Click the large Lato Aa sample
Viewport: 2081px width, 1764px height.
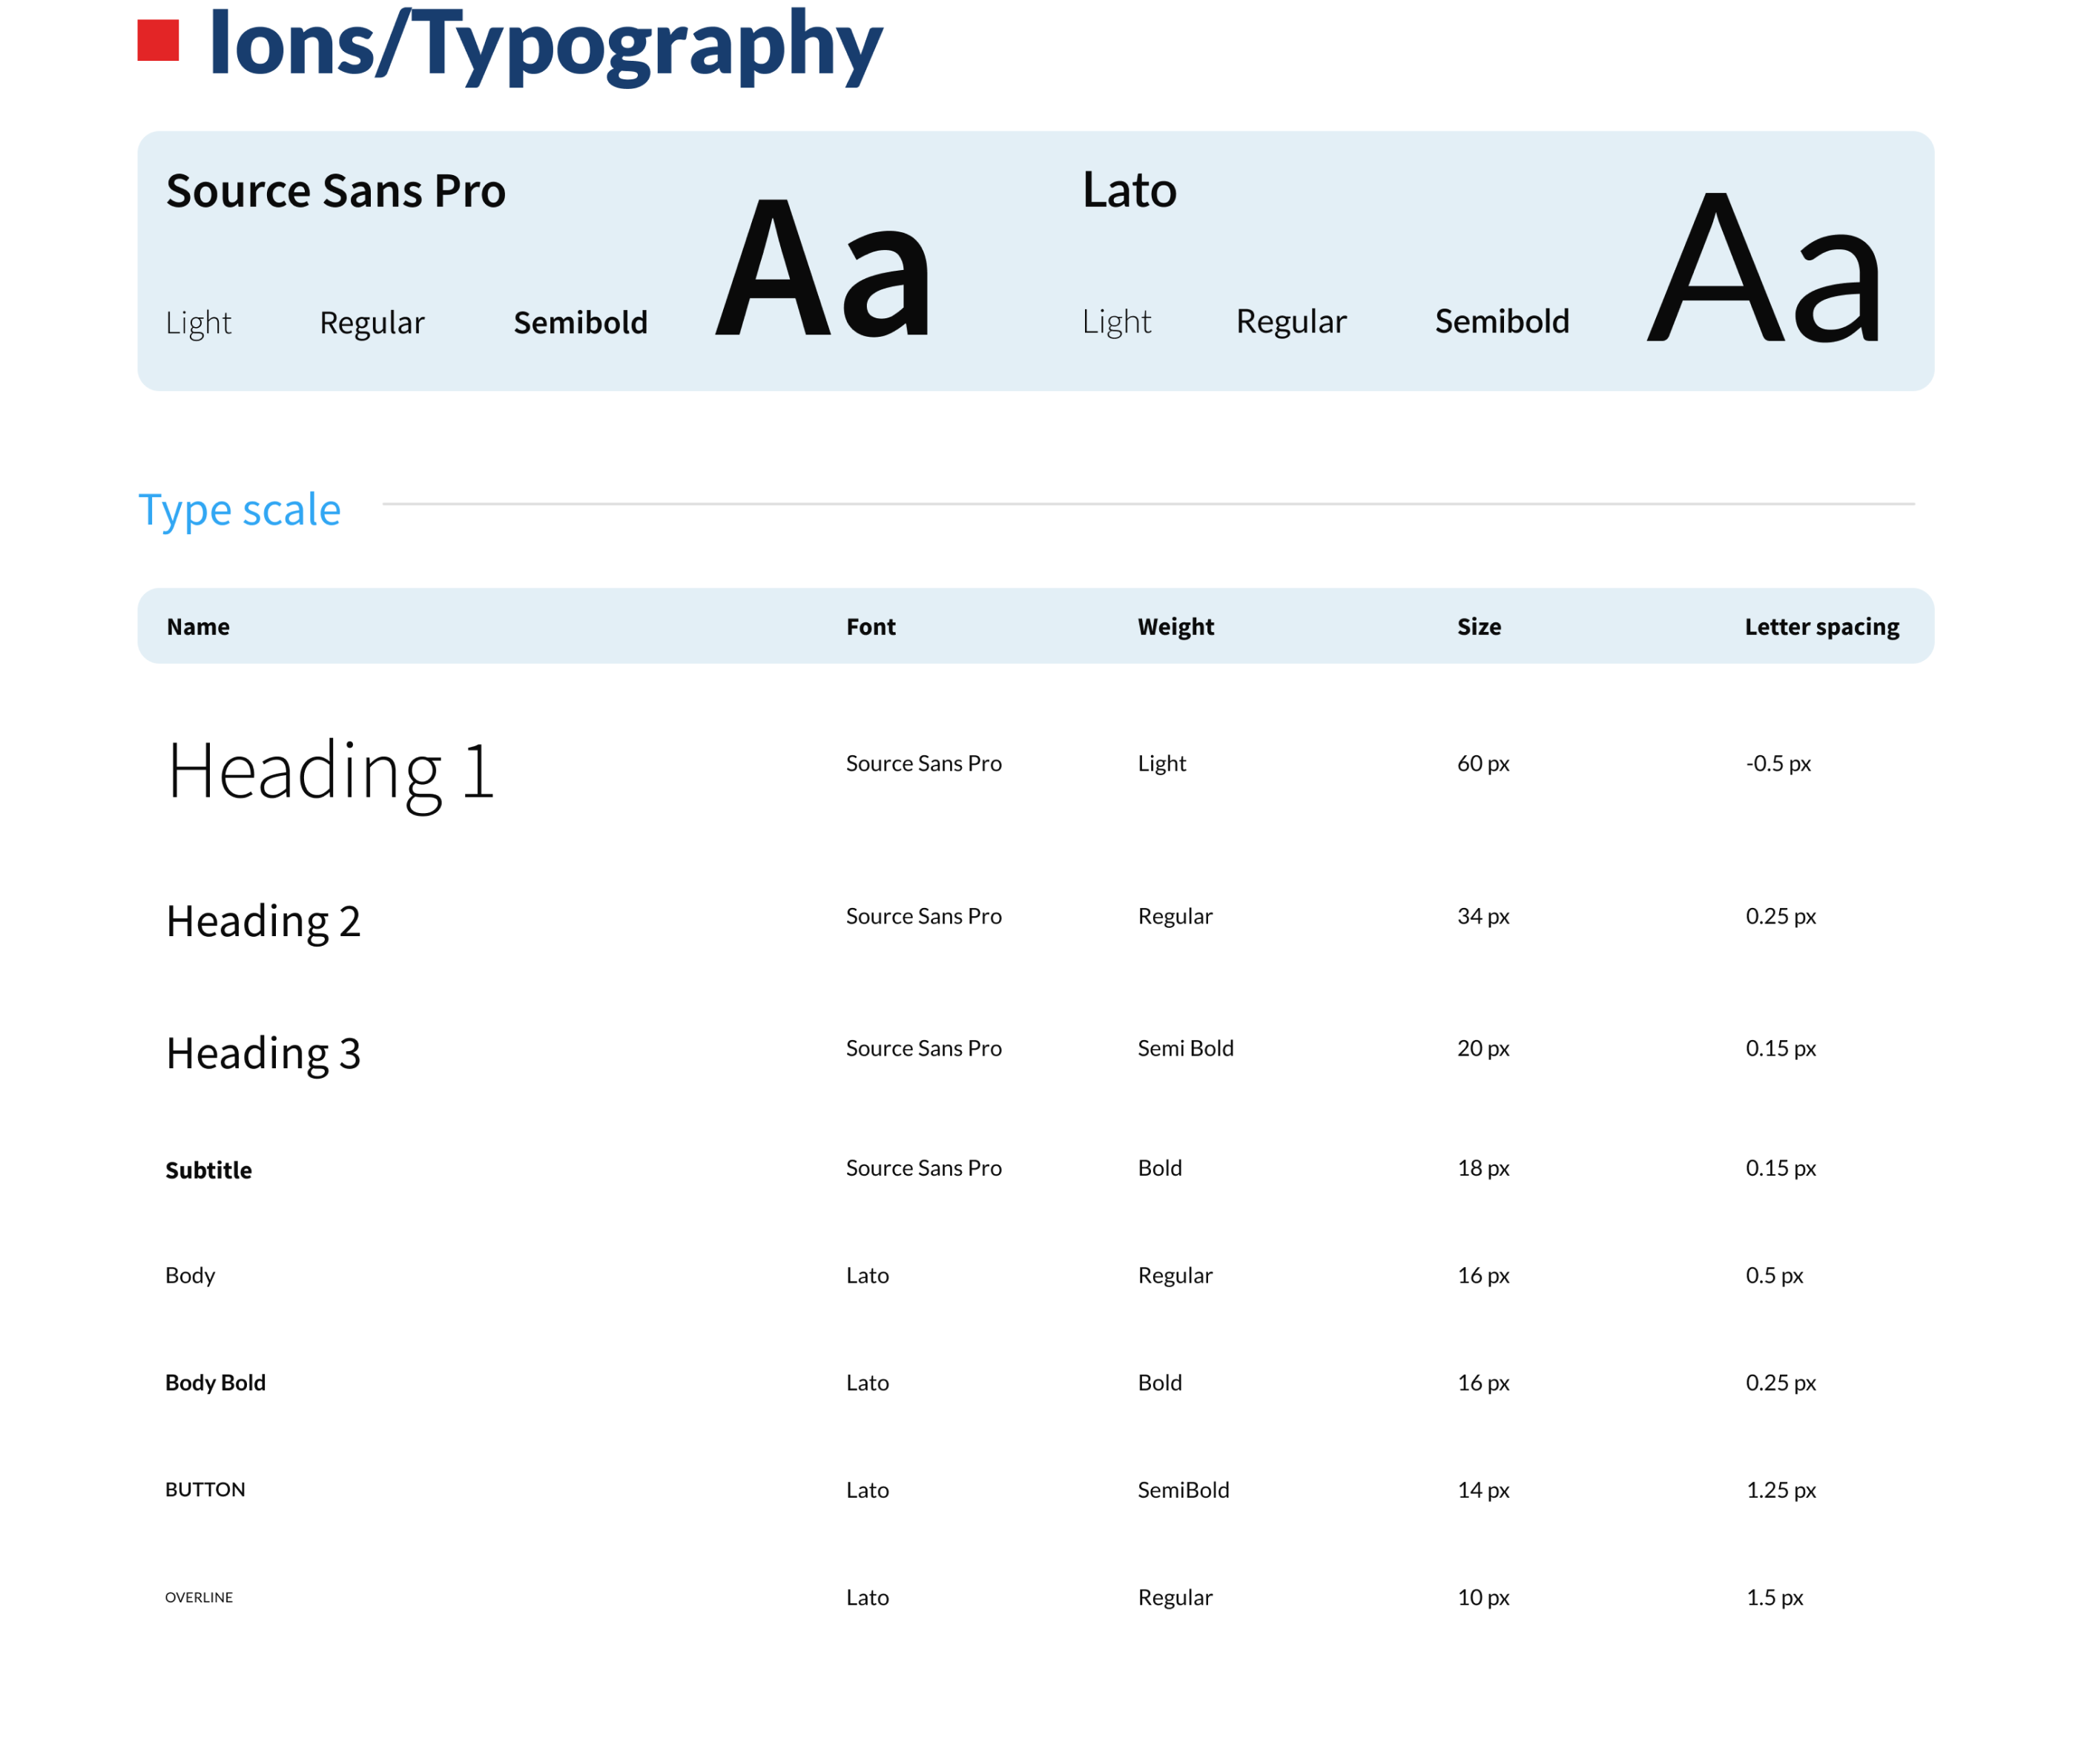click(x=1764, y=268)
